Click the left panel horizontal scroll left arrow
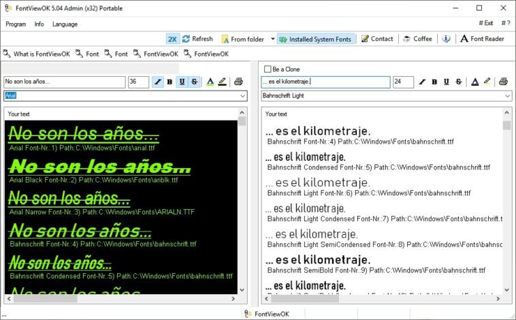 point(9,299)
